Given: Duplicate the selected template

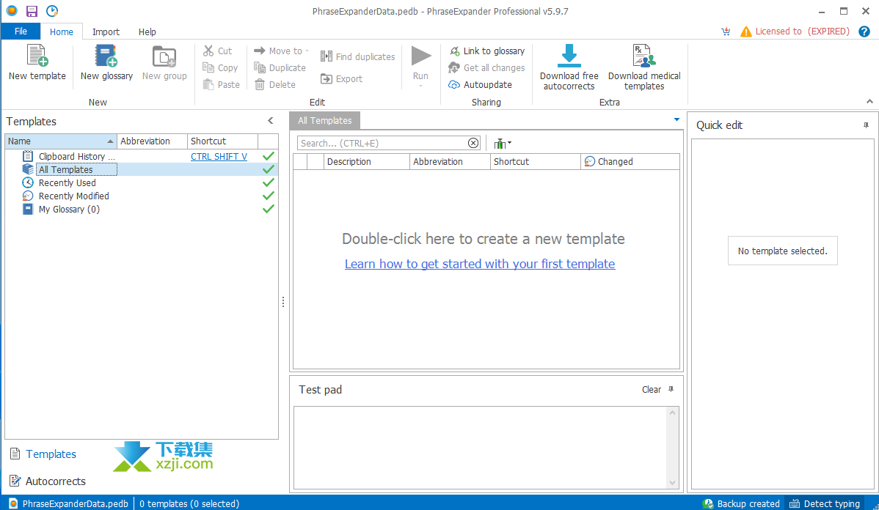Looking at the screenshot, I should click(280, 67).
